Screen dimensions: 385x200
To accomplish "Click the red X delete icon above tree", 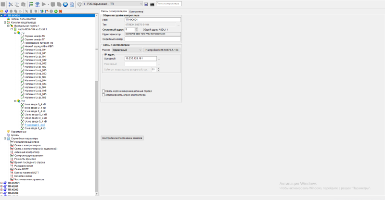I will pyautogui.click(x=61, y=11).
